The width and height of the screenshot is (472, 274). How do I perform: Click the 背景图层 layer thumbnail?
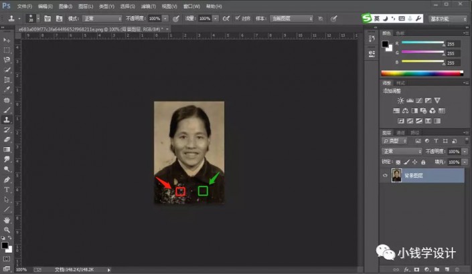coord(396,176)
